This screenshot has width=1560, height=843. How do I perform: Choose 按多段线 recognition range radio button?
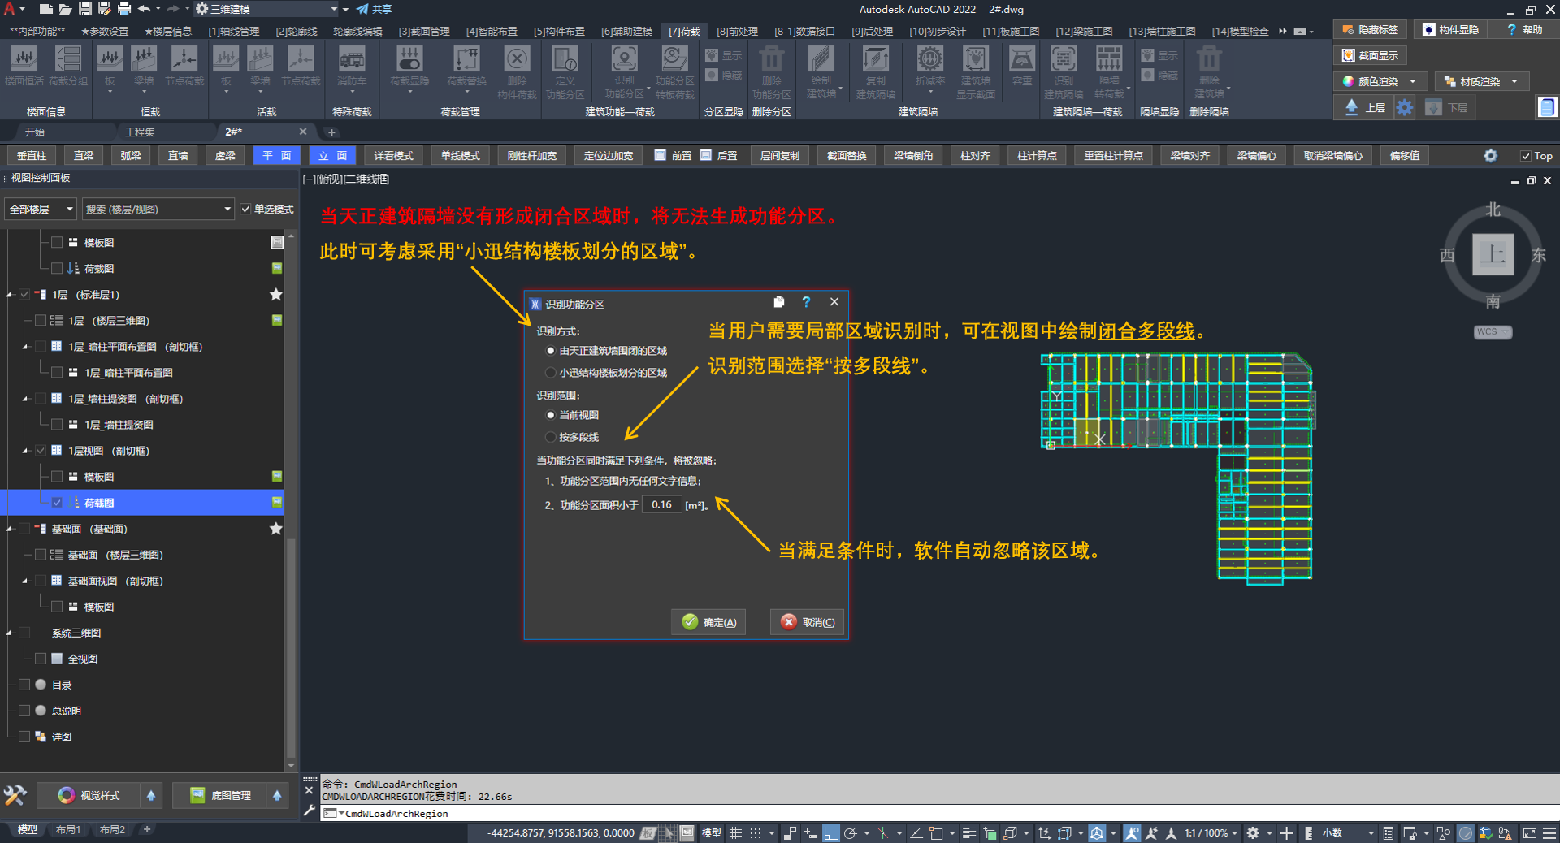(551, 437)
